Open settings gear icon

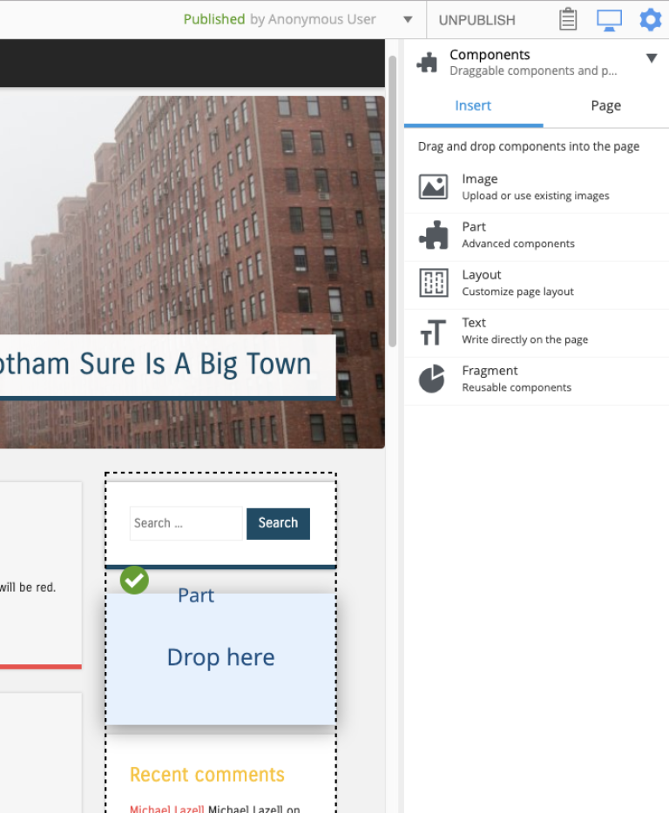pyautogui.click(x=650, y=19)
